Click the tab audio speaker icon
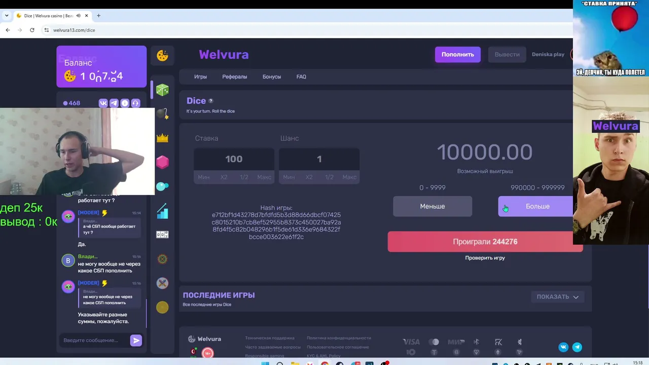The height and width of the screenshot is (365, 649). point(78,16)
